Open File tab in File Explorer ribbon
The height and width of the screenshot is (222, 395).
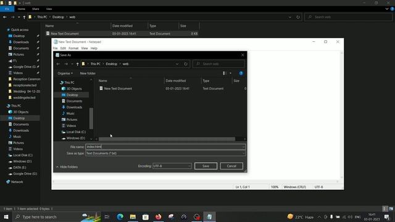pyautogui.click(x=7, y=9)
